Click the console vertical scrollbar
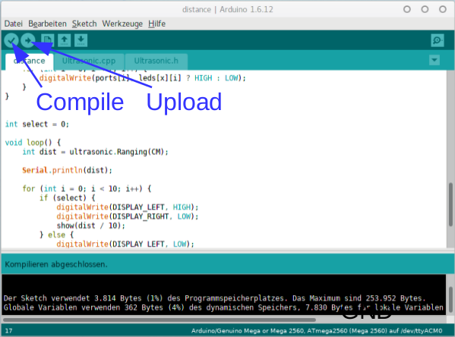Screen dimensions: 455x337 pos(450,300)
